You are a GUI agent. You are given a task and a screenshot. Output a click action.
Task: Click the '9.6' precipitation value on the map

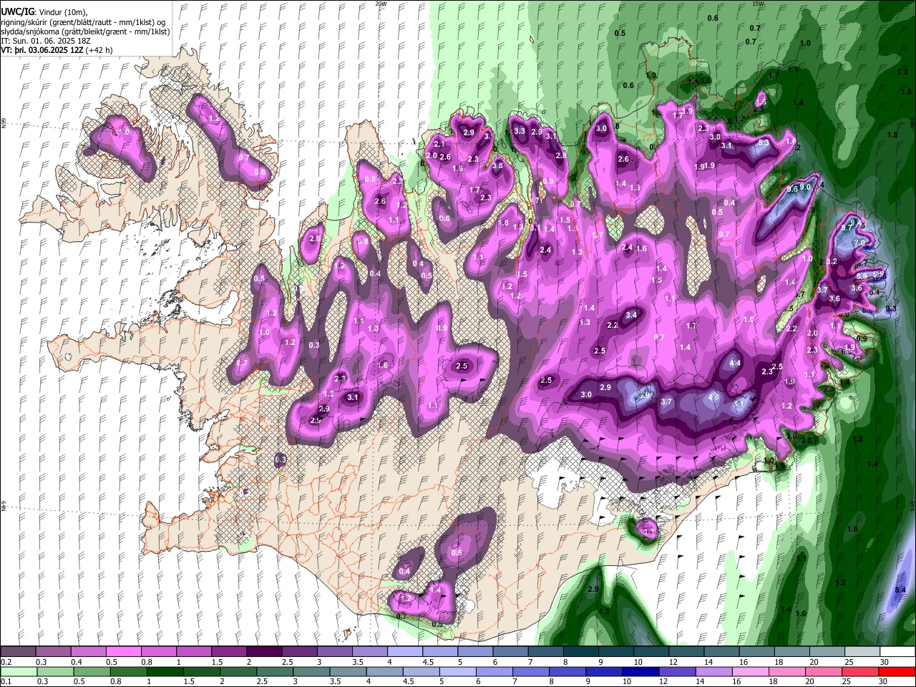point(791,189)
